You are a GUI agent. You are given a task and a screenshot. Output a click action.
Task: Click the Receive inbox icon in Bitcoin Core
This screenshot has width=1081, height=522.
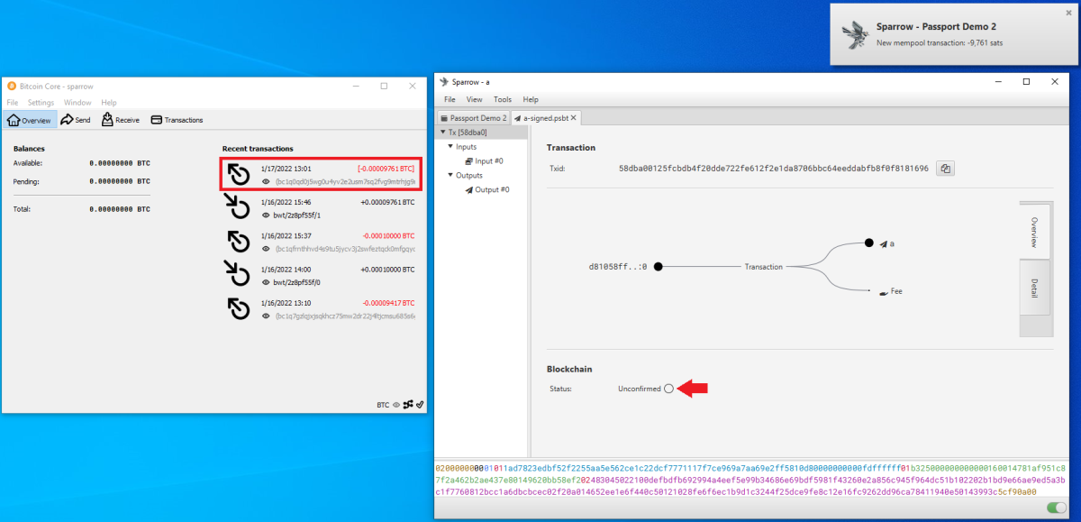point(107,120)
